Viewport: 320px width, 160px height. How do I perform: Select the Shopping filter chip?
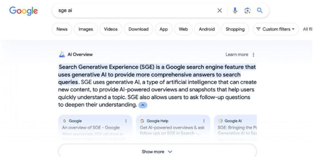235,29
